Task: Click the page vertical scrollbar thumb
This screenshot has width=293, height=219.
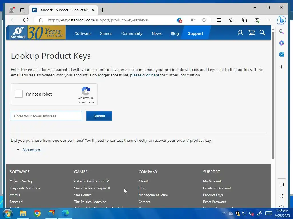Action: click(x=273, y=95)
